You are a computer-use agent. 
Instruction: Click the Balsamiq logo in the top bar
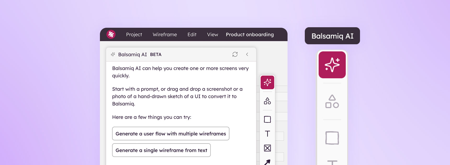pyautogui.click(x=111, y=34)
